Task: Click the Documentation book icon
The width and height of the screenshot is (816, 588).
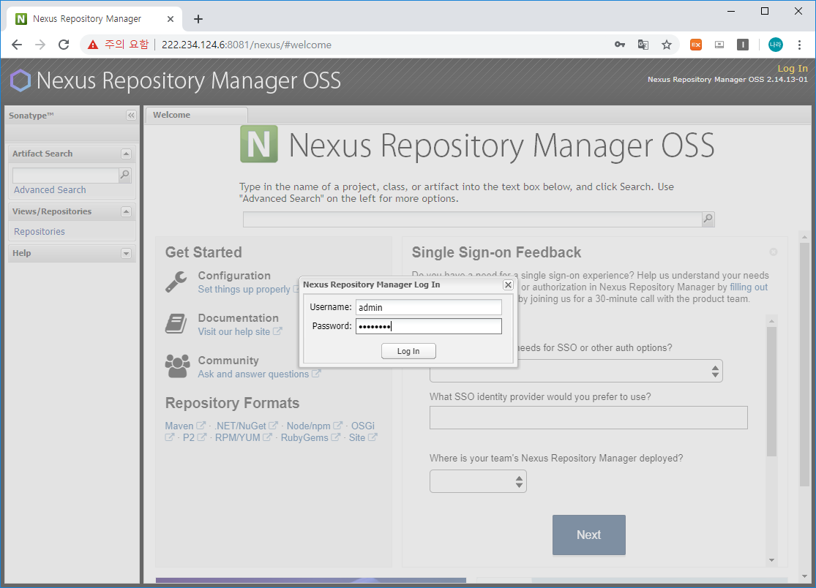Action: pos(176,324)
